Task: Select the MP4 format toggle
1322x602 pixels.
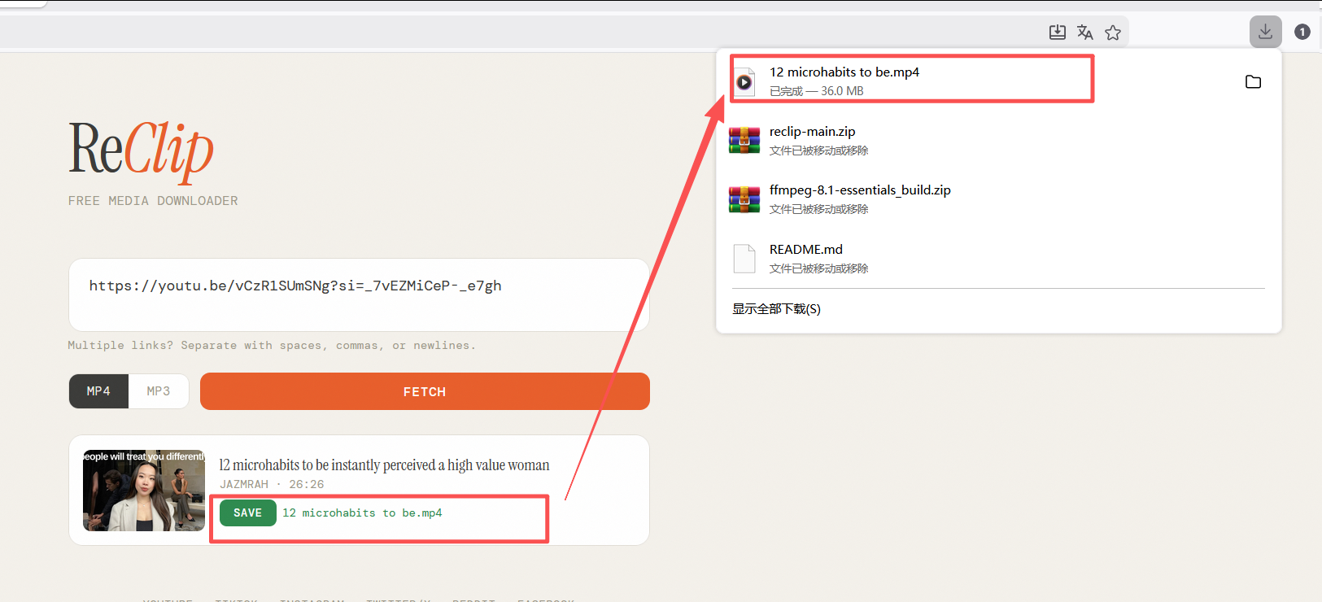Action: pyautogui.click(x=98, y=391)
